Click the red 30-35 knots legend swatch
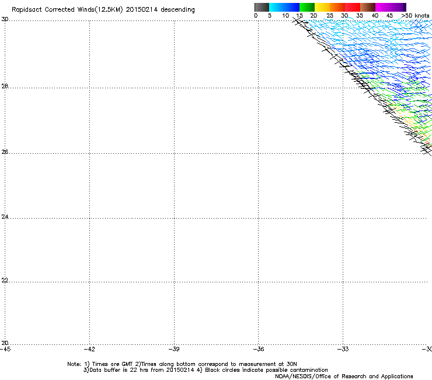Screen dimensions: 432x380 pyautogui.click(x=353, y=7)
